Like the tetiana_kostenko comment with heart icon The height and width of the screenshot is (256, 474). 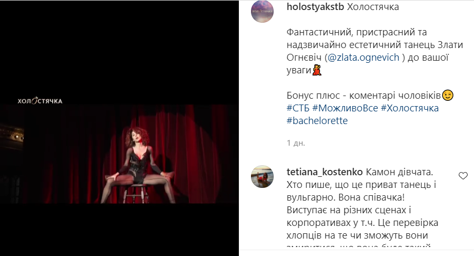click(463, 176)
